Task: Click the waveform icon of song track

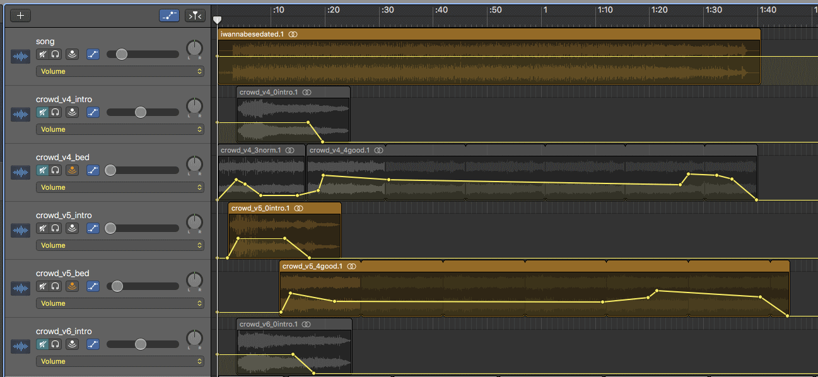Action: (21, 57)
